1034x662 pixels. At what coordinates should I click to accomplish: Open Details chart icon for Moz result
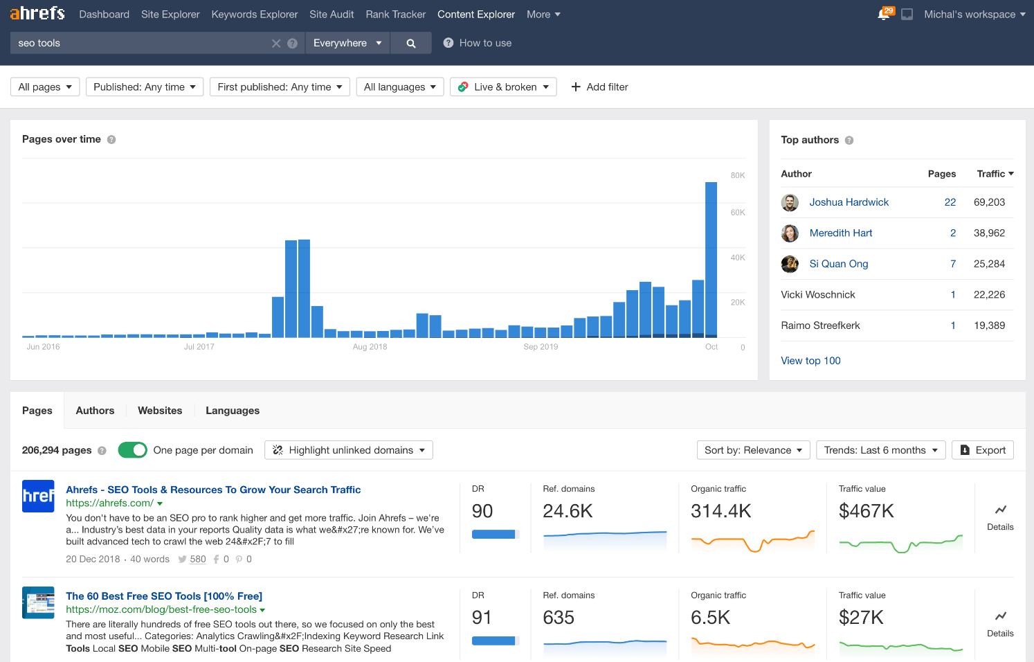click(x=1000, y=616)
